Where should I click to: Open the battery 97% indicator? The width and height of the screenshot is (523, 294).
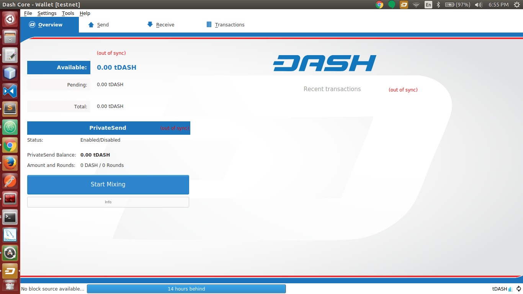pyautogui.click(x=458, y=5)
